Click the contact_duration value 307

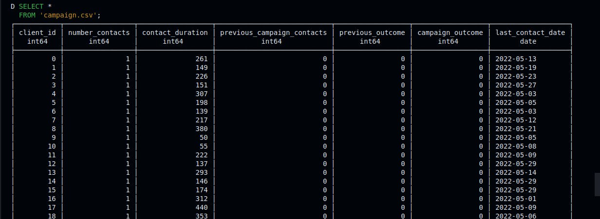click(x=202, y=94)
